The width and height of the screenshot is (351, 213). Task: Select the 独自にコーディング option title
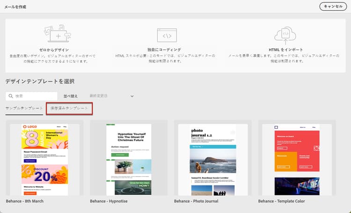(164, 50)
